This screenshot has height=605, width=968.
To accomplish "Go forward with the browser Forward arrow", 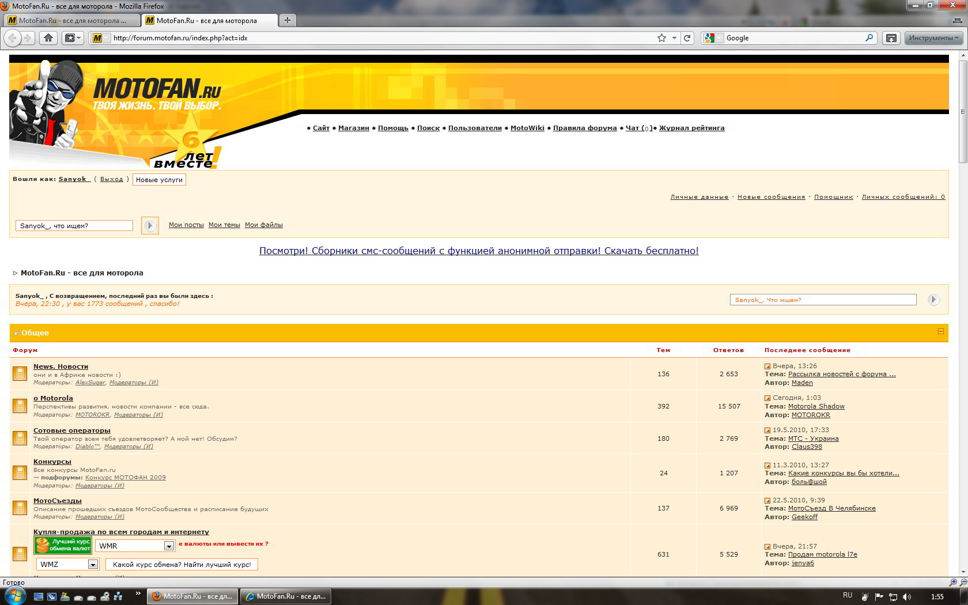I will [27, 38].
